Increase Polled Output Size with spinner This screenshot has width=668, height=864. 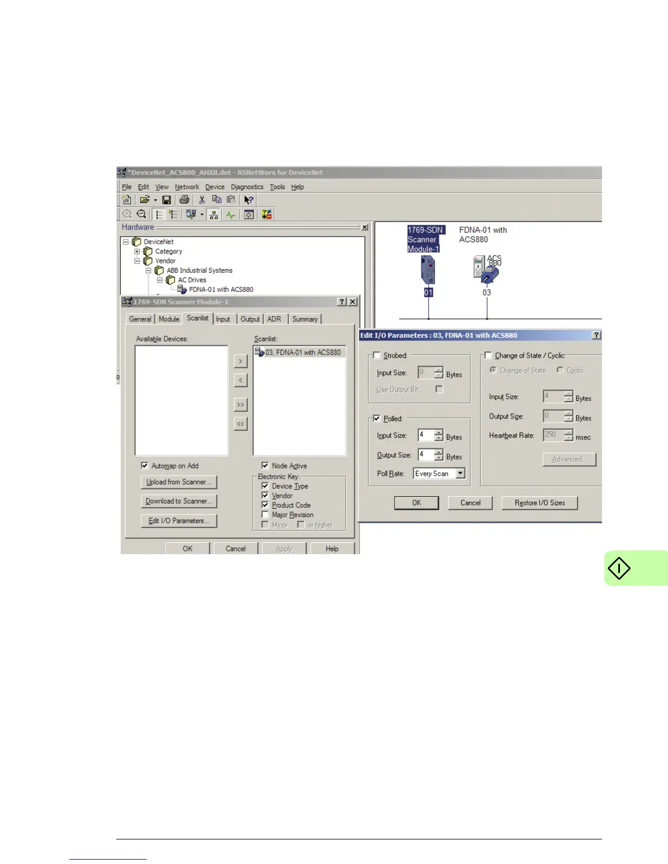(439, 452)
